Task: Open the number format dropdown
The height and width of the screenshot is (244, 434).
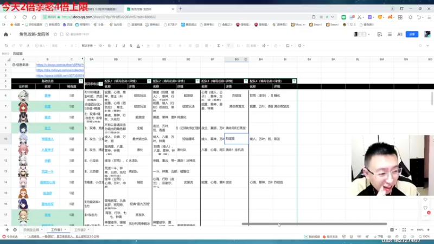Action: point(59,46)
